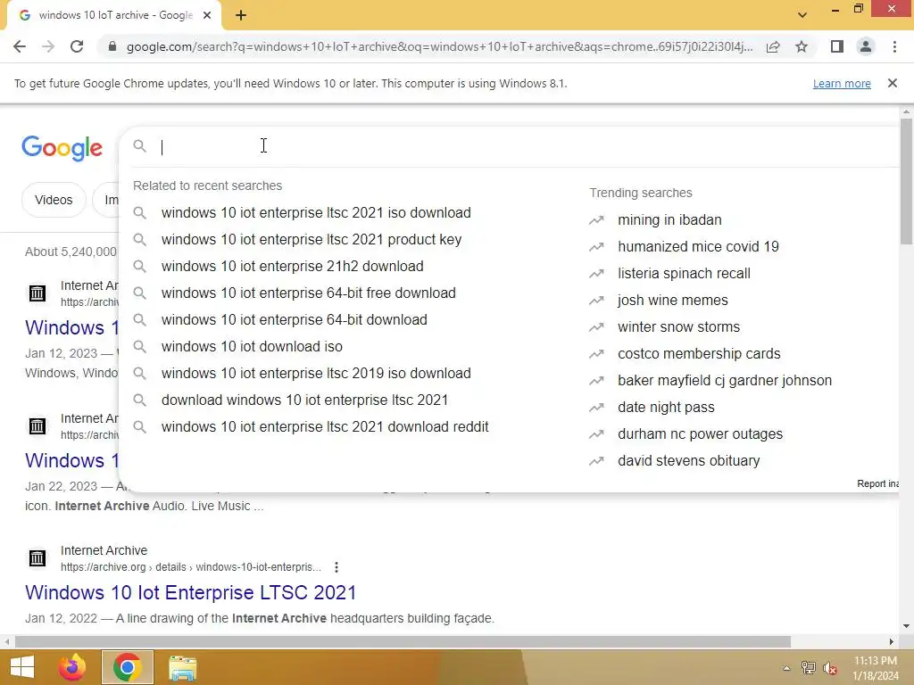
Task: Select trending search winter snow storms
Action: click(678, 326)
